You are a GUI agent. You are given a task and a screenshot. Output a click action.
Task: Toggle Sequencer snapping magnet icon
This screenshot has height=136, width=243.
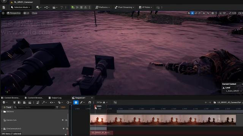coord(90,102)
